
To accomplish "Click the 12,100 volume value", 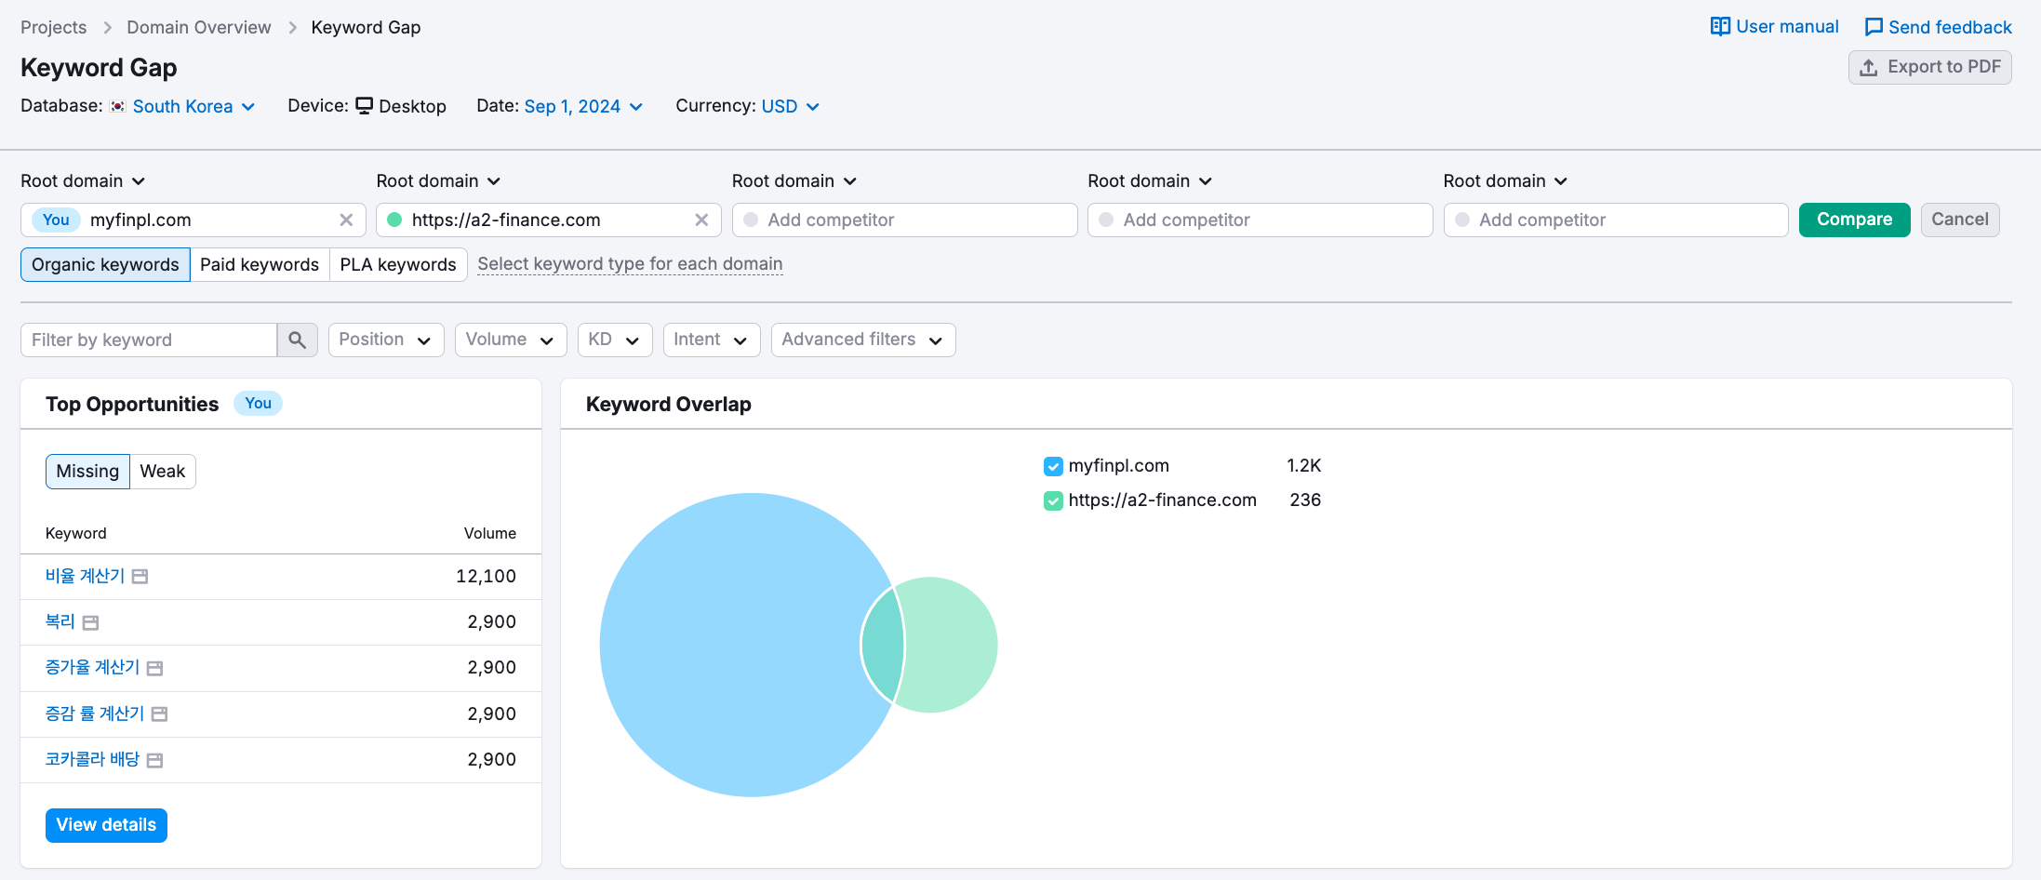I will tap(486, 577).
